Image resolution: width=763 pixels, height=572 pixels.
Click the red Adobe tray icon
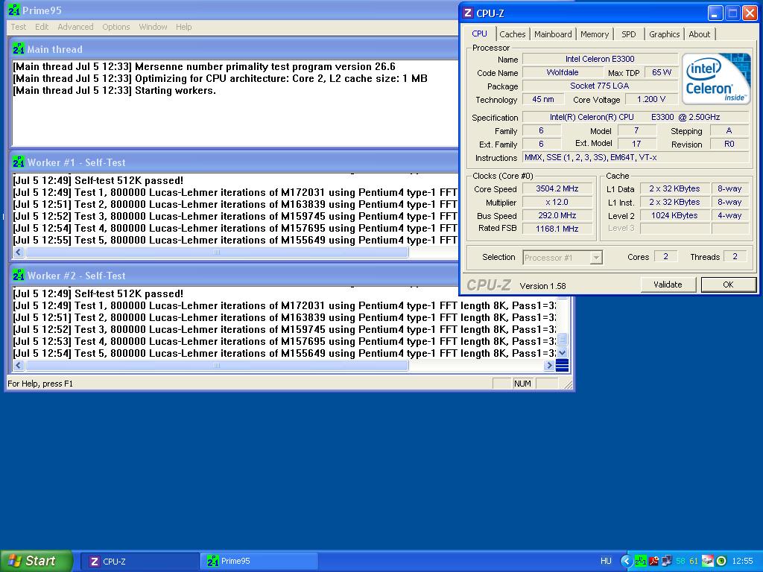[653, 561]
